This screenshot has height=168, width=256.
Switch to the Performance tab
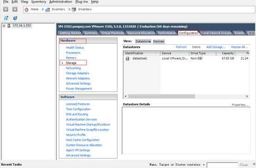coord(167,33)
